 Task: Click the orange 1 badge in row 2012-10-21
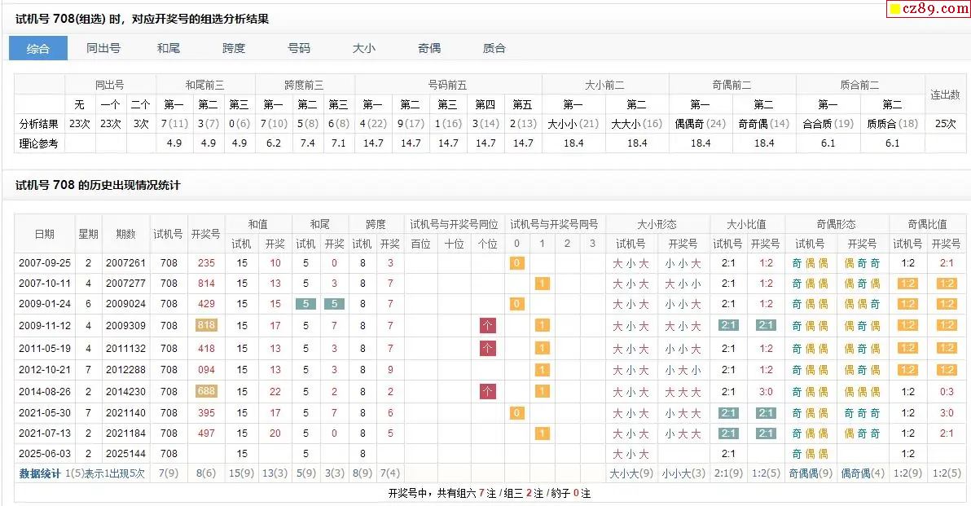[x=542, y=370]
